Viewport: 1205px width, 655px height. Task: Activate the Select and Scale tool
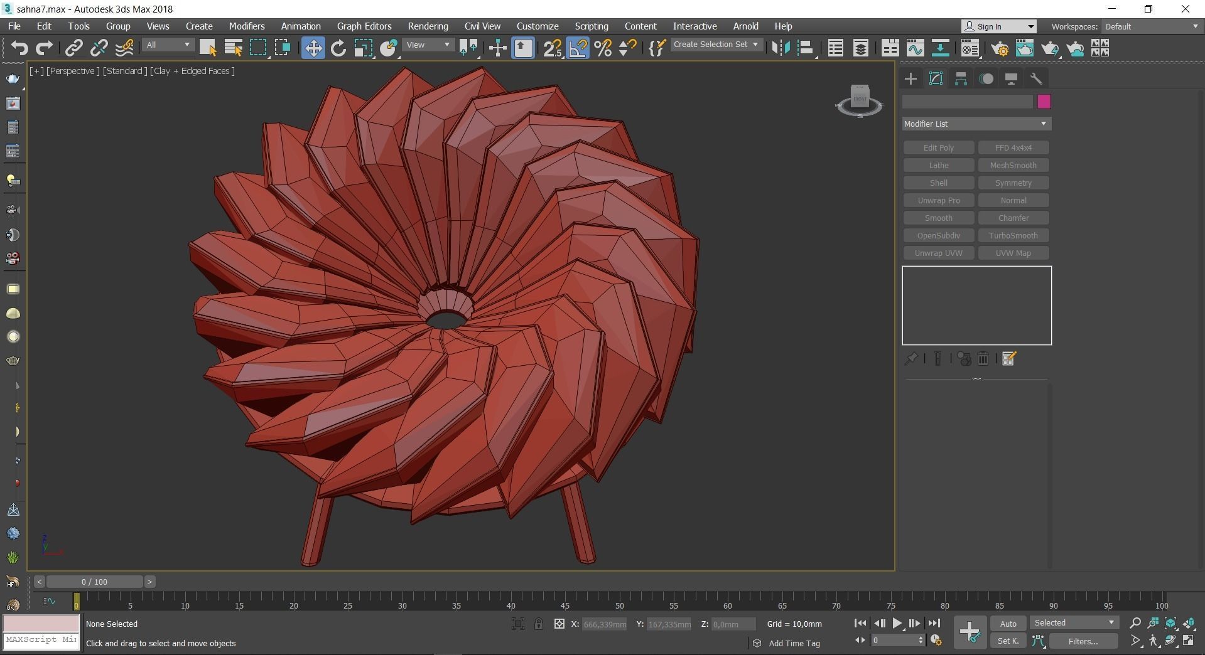[x=363, y=48]
